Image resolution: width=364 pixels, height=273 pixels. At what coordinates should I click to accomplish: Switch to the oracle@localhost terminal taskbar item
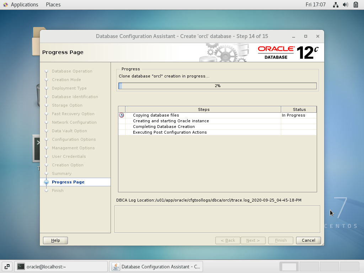[61, 267]
